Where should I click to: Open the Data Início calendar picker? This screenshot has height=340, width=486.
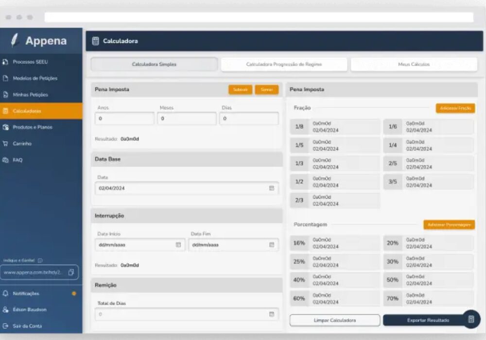tap(178, 245)
